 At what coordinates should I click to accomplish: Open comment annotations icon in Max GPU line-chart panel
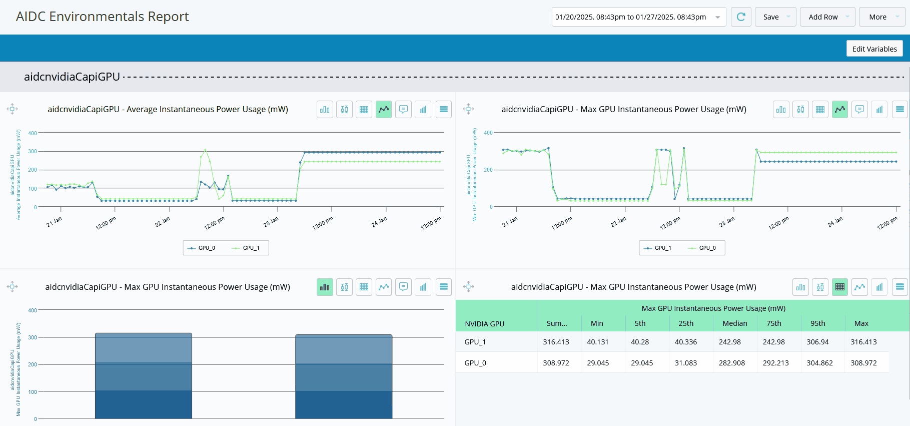859,110
